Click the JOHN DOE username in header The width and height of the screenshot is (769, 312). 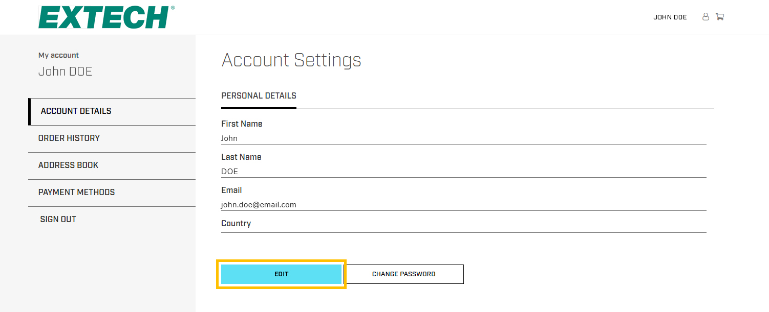point(670,17)
